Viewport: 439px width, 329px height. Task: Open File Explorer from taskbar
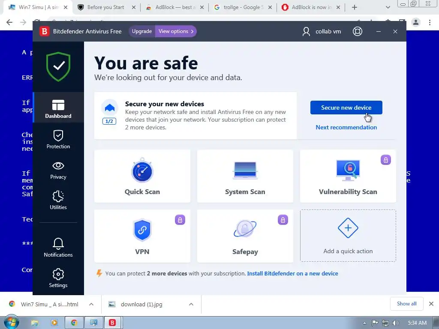[34, 323]
